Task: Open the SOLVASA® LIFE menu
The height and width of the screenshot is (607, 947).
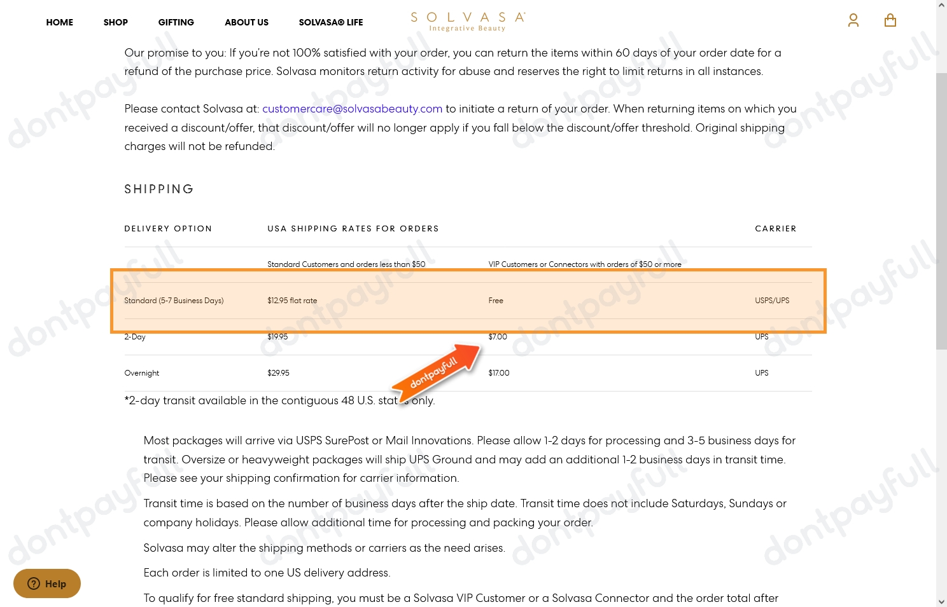Action: pyautogui.click(x=331, y=22)
